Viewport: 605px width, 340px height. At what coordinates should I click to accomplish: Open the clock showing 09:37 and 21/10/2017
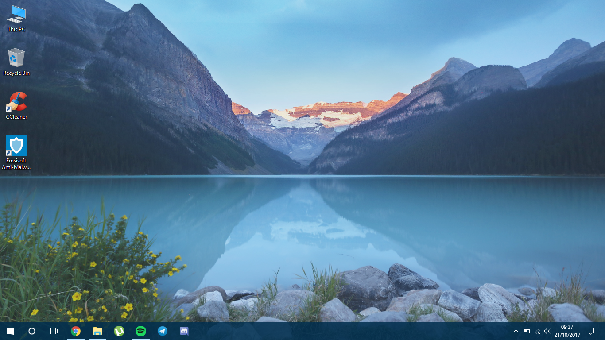click(567, 331)
